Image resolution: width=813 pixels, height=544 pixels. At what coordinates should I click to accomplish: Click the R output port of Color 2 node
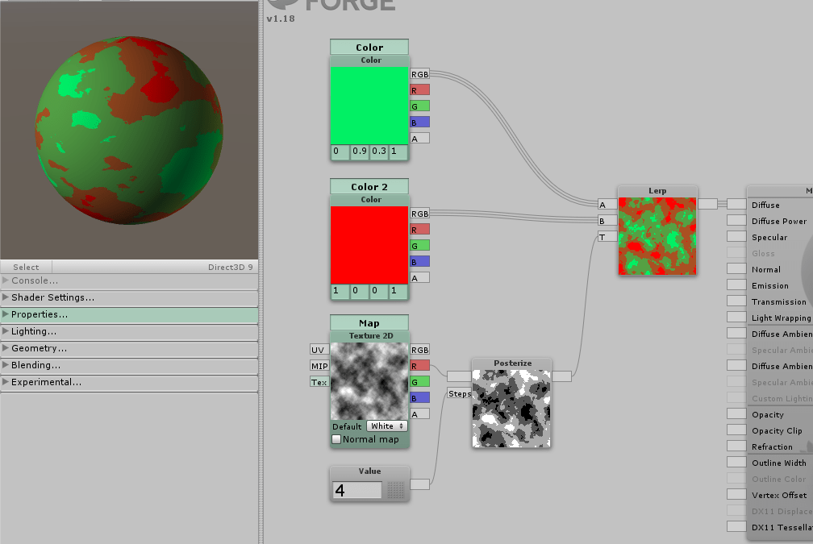(x=419, y=230)
